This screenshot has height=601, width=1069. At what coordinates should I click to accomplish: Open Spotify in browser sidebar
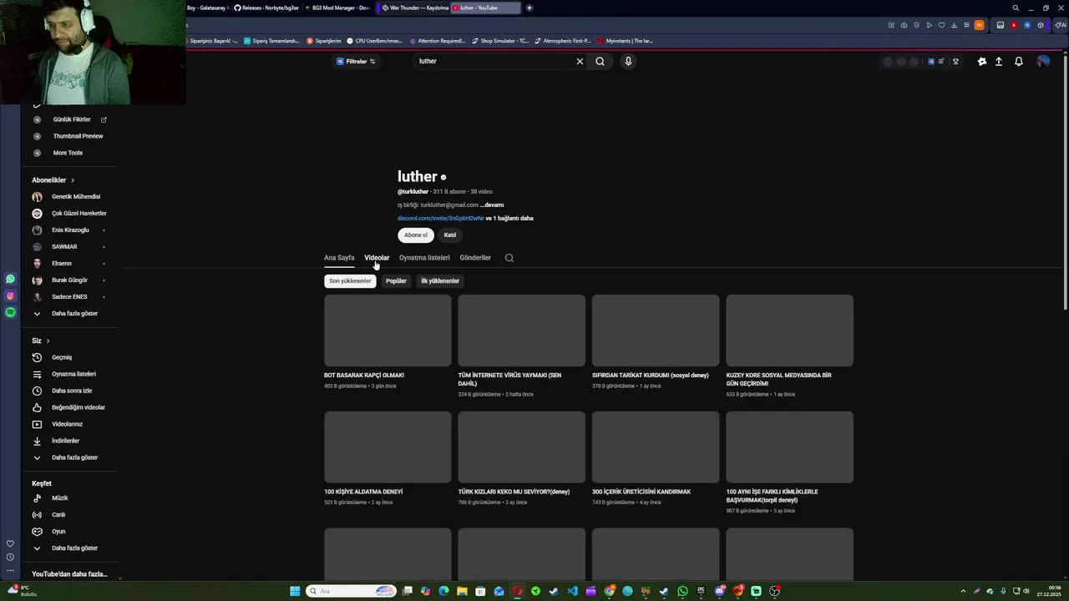pos(10,312)
